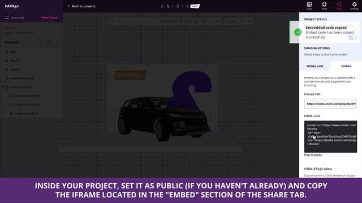Viewport: 362px width, 203px height.
Task: Click the kAR&go logo image in scene
Action: (130, 75)
